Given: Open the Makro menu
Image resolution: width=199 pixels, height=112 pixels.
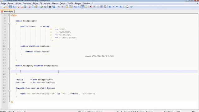Looking at the screenshot, I should (55, 3).
